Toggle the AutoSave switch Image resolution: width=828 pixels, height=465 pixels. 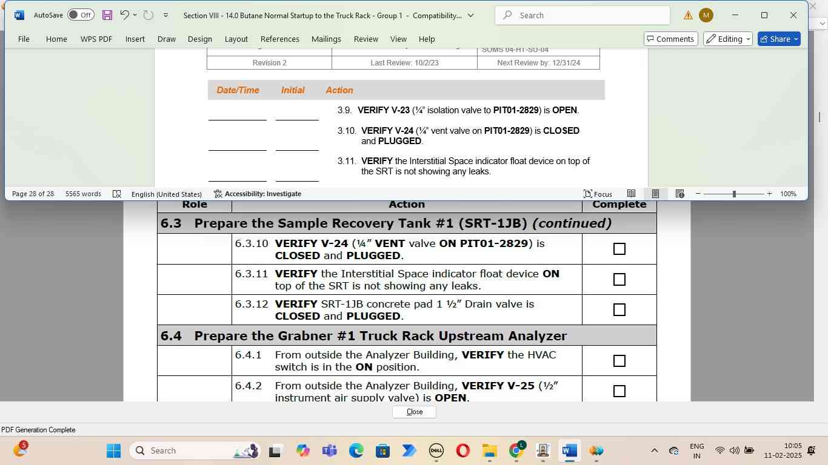81,15
